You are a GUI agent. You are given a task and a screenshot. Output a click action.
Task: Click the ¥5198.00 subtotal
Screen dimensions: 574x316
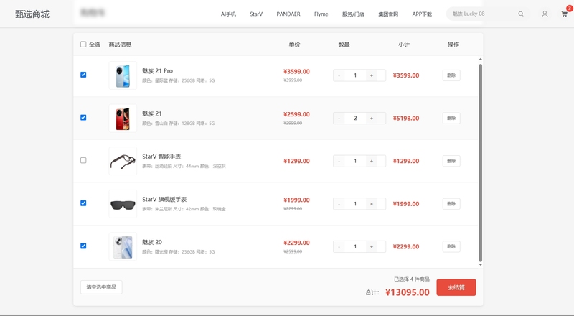click(x=406, y=118)
